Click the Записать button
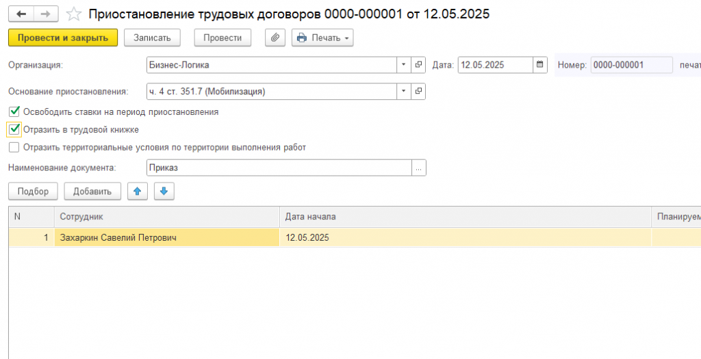The height and width of the screenshot is (359, 701). point(152,38)
